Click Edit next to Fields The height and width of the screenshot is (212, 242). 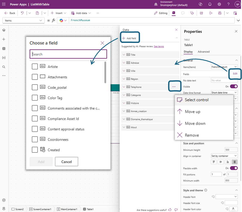[x=235, y=74]
